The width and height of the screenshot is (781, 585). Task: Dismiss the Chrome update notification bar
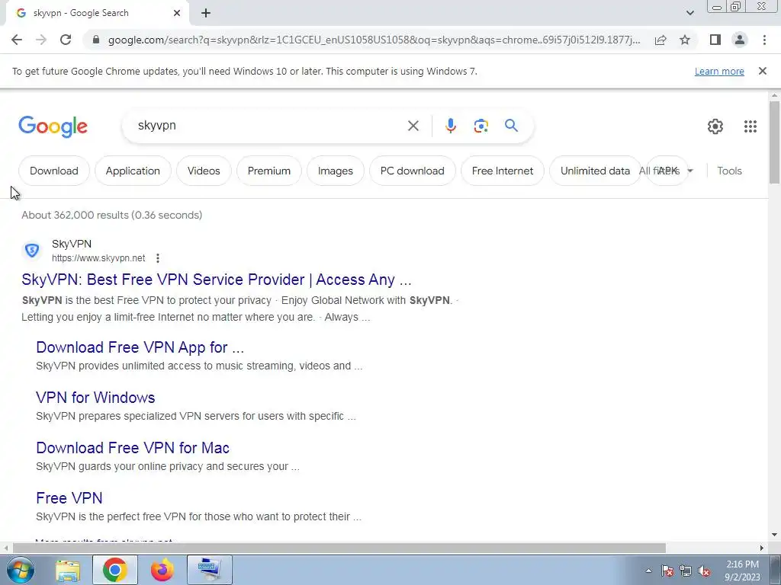click(x=762, y=71)
